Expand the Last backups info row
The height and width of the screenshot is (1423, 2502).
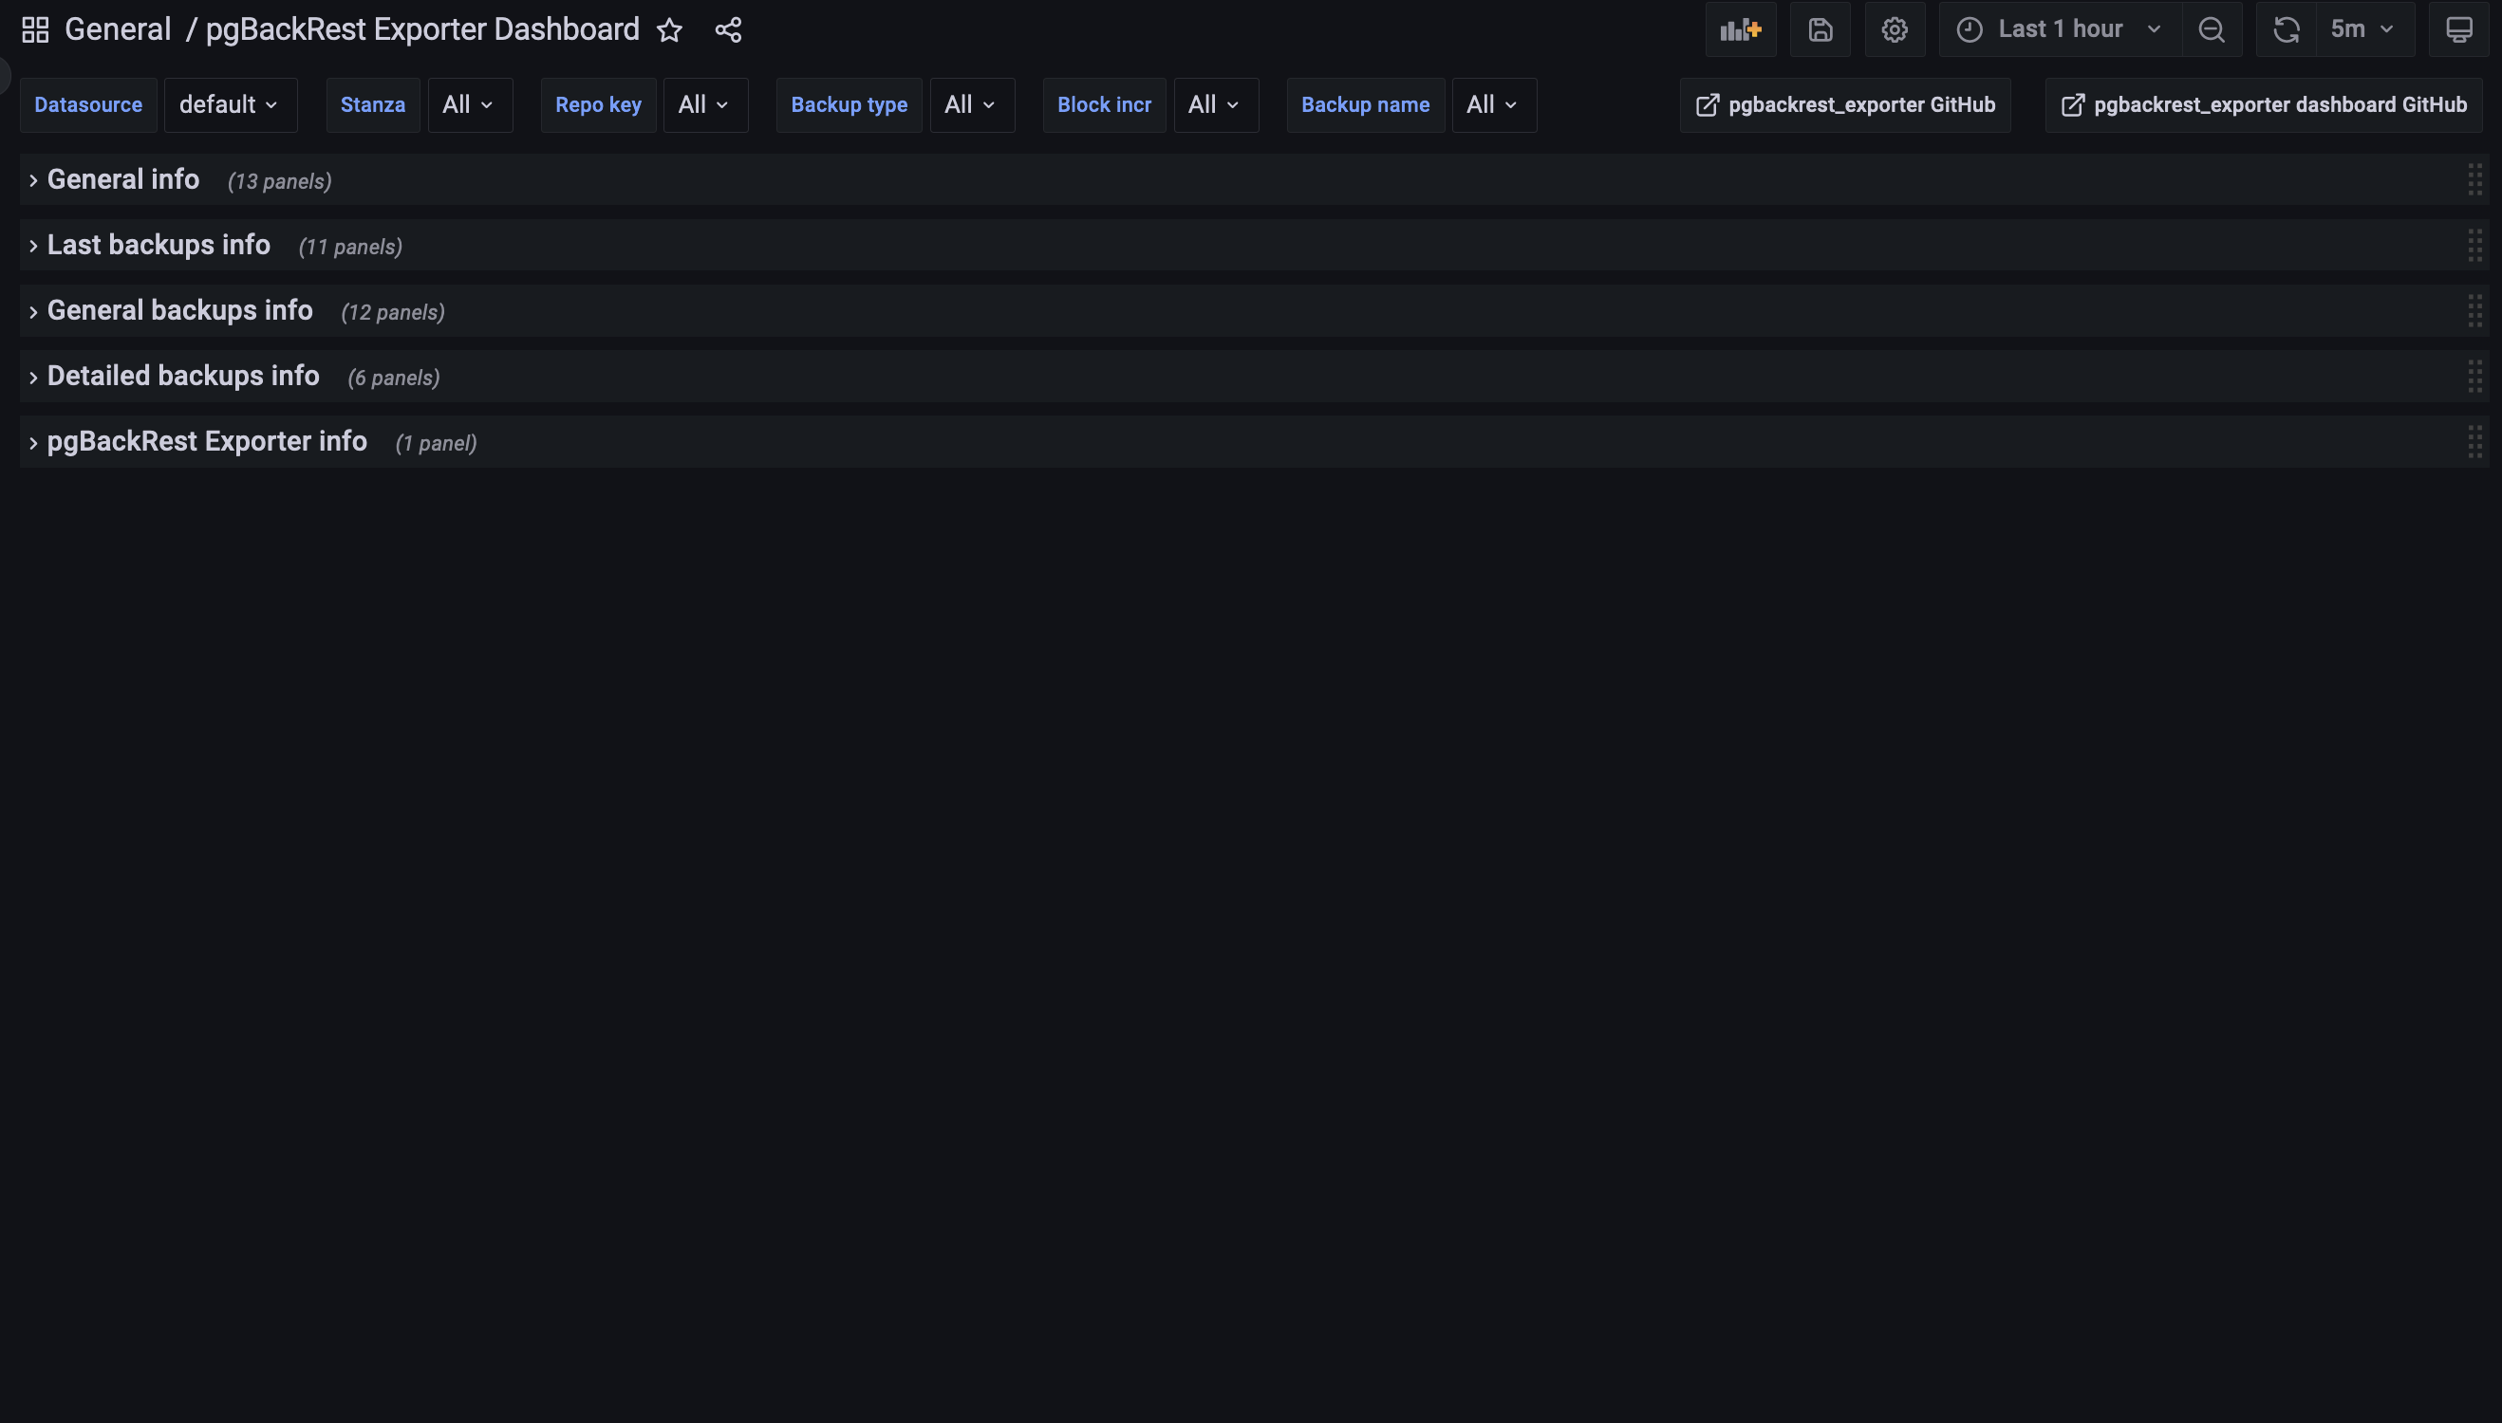click(x=159, y=246)
